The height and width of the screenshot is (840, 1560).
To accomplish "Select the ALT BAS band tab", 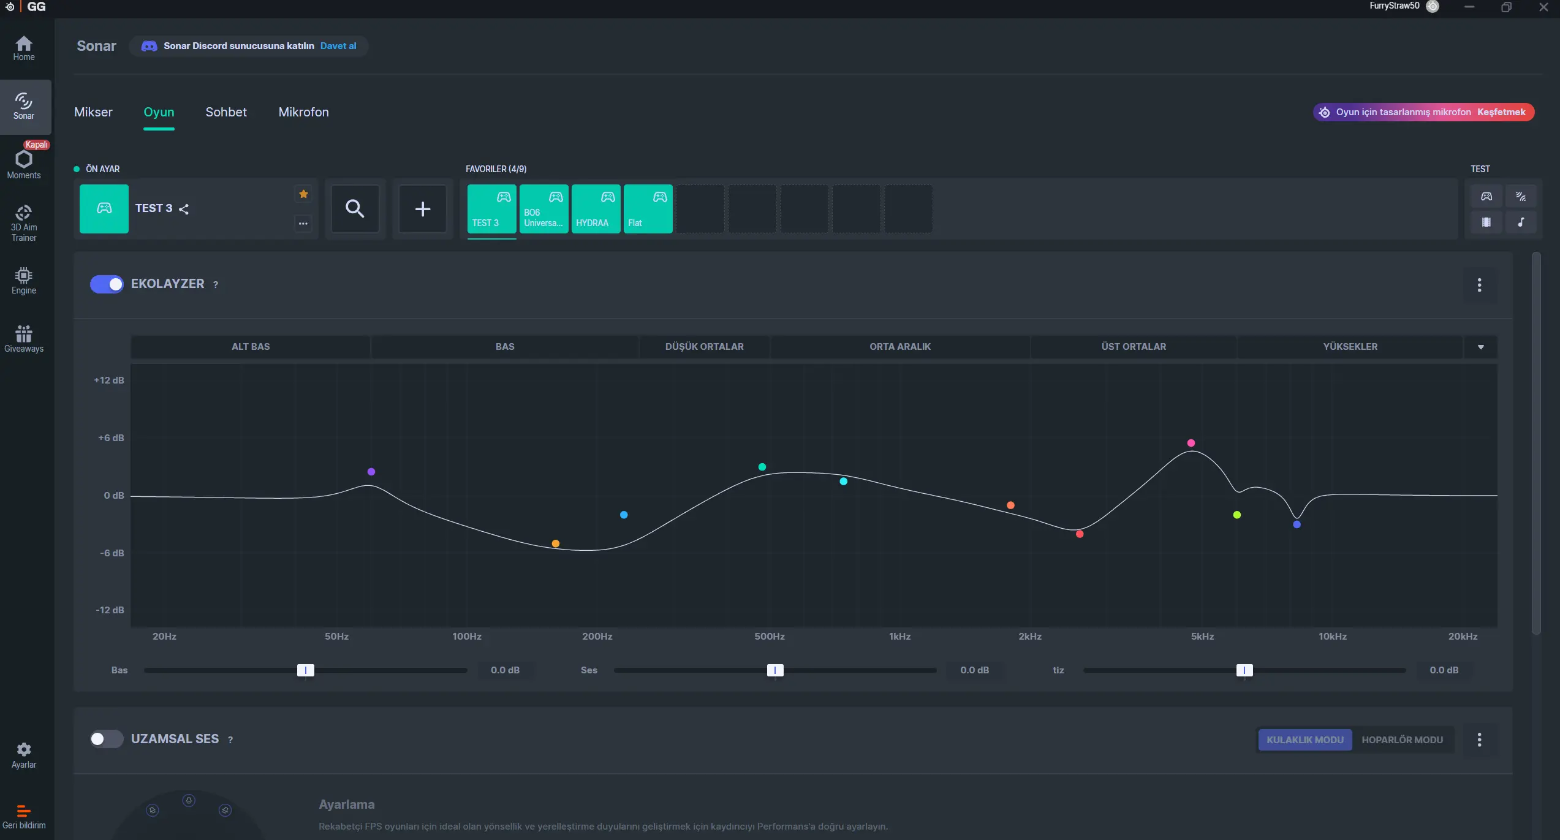I will (x=251, y=347).
